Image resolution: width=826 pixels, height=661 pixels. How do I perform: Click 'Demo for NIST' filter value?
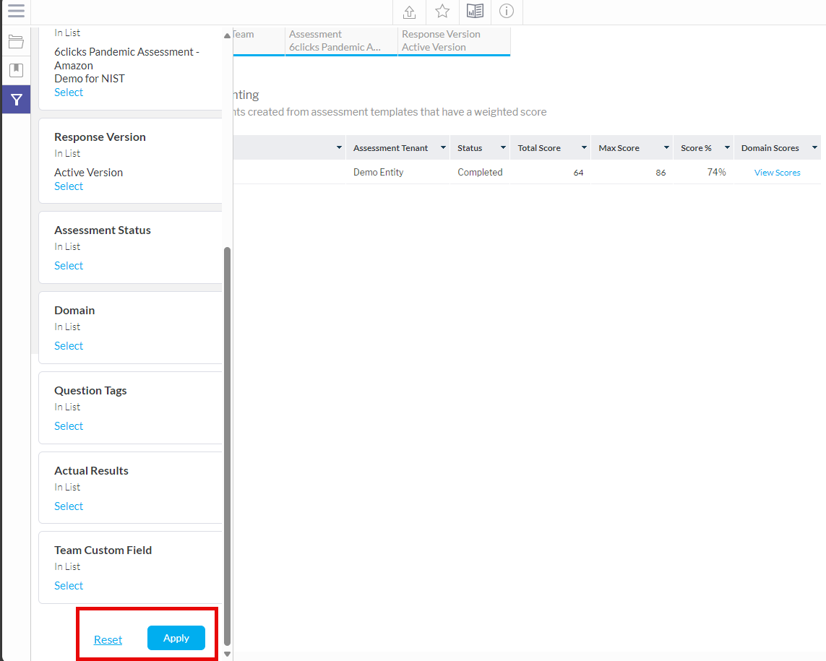tap(90, 79)
